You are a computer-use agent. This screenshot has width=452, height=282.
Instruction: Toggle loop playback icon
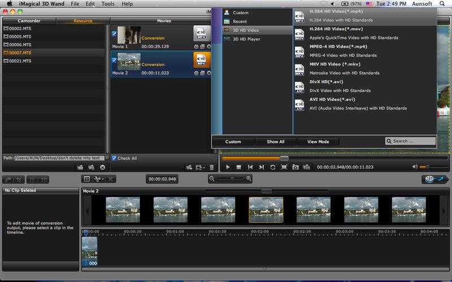pyautogui.click(x=273, y=167)
